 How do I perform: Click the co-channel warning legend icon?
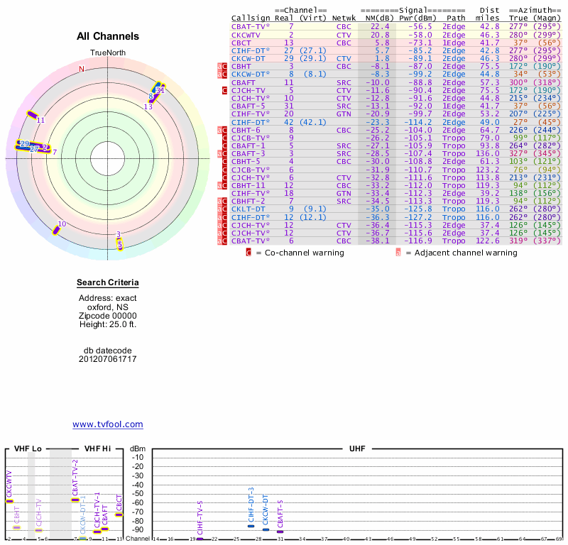248,252
